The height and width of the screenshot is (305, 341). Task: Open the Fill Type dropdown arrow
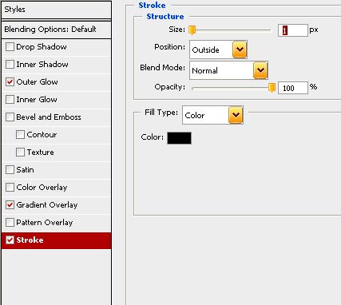coord(236,115)
